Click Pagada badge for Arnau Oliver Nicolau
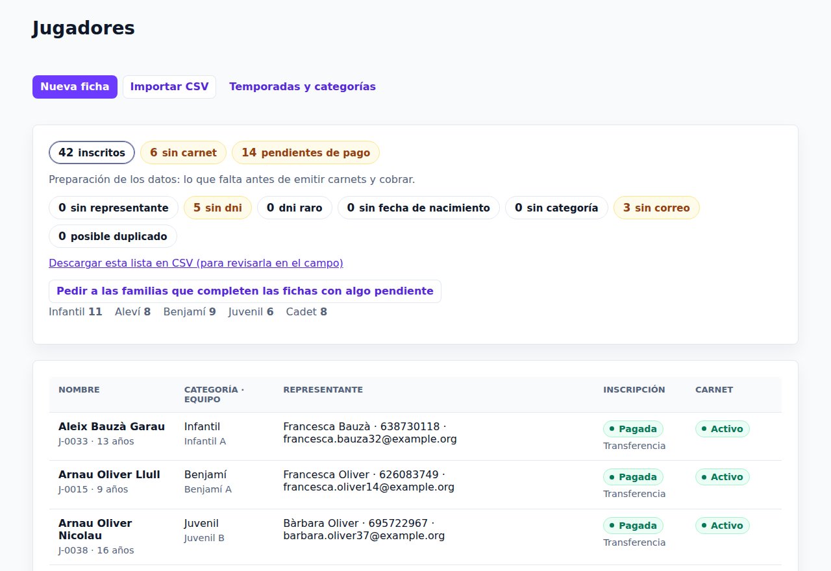The width and height of the screenshot is (831, 571). coord(633,526)
